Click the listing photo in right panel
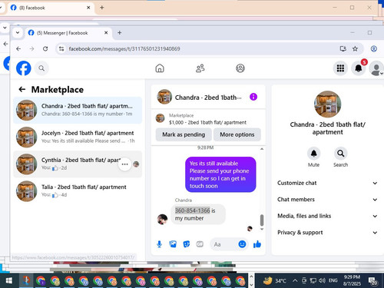This screenshot has width=384, height=288. (x=327, y=104)
